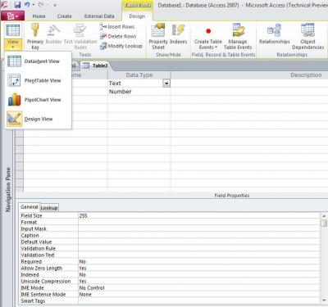Click the Caption property field
The height and width of the screenshot is (307, 328).
198,235
